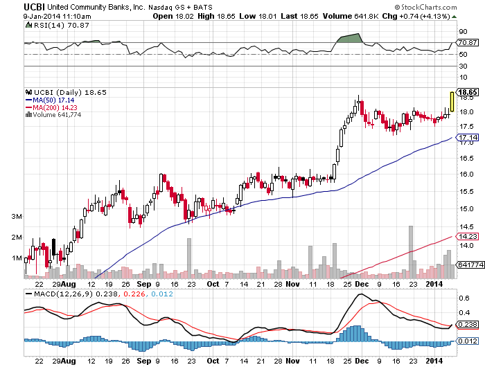Click the 90 level on RSI axis
The image size is (485, 367).
point(463,32)
